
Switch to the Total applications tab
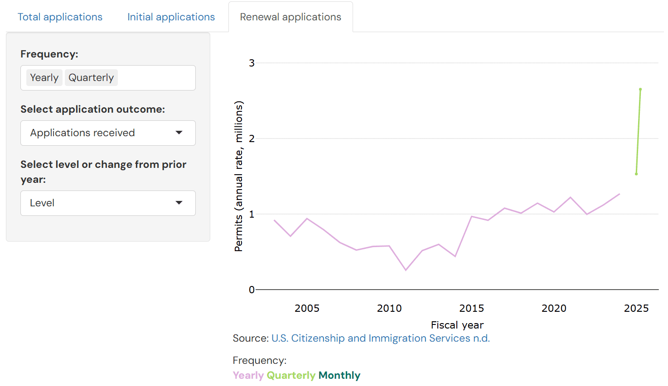pos(60,17)
